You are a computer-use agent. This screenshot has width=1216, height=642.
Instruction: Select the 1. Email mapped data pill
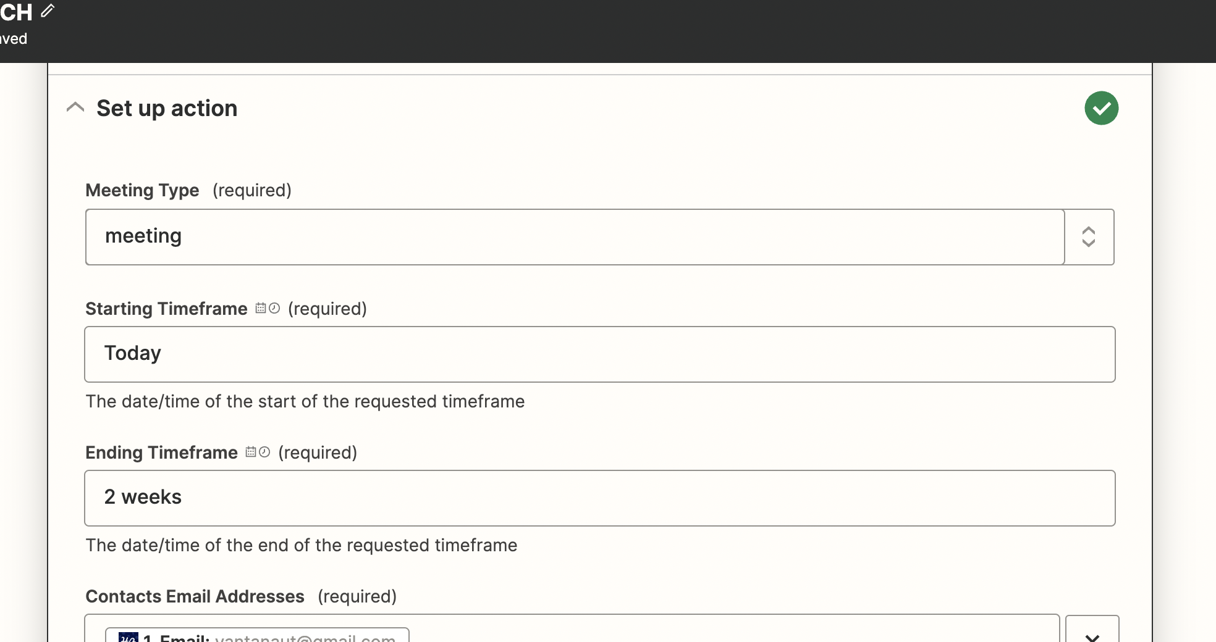(257, 635)
